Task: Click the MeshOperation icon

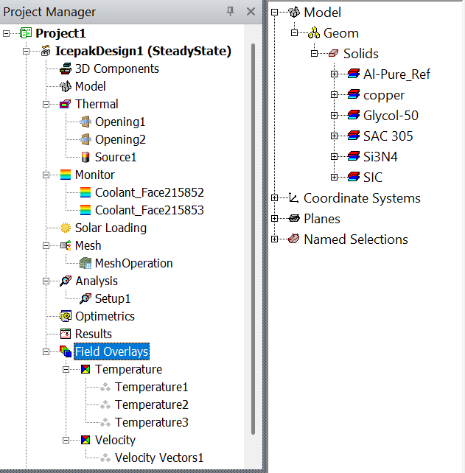Action: tap(85, 263)
